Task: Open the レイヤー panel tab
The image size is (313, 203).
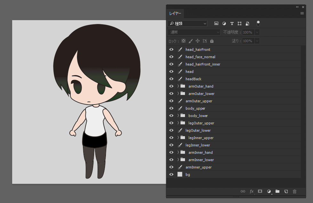Action: (175, 13)
